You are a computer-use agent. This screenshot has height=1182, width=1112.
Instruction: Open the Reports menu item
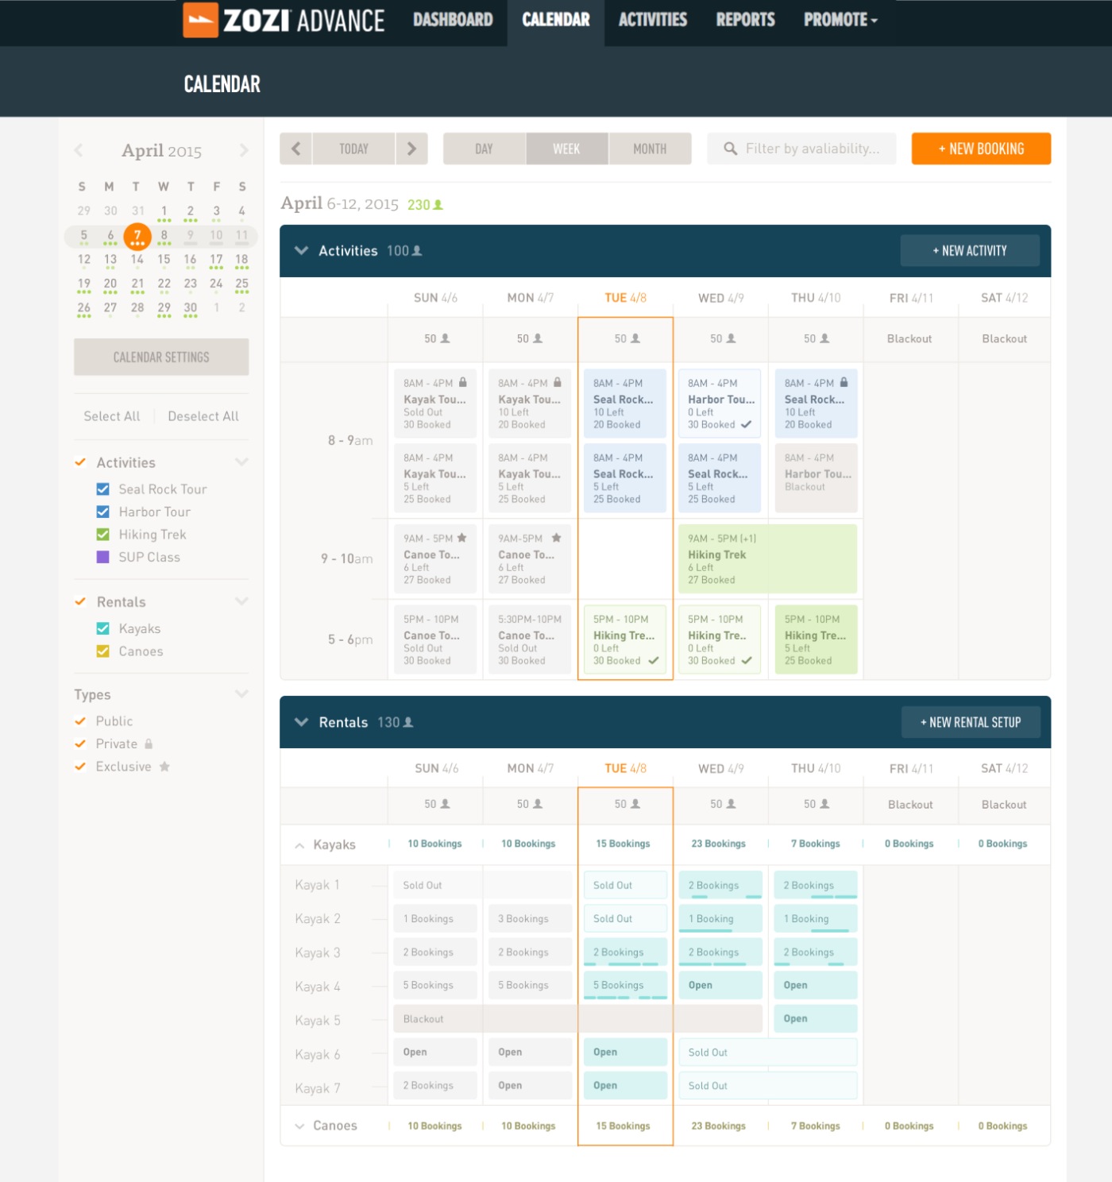(x=744, y=20)
